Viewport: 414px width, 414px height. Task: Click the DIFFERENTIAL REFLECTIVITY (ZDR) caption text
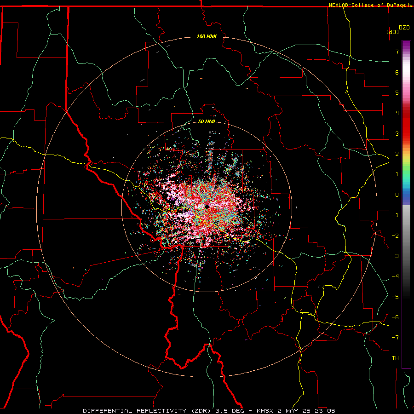147,411
